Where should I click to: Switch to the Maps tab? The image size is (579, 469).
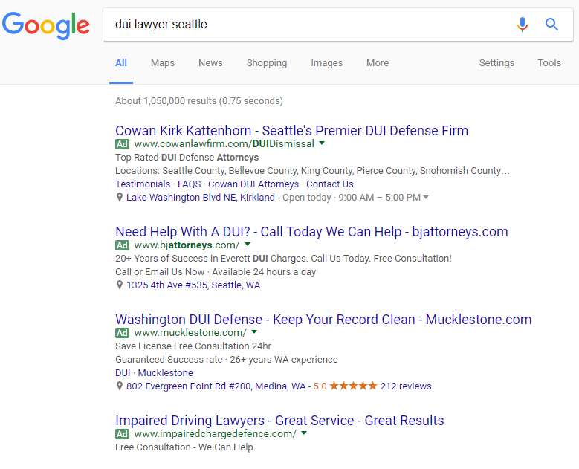pos(162,63)
